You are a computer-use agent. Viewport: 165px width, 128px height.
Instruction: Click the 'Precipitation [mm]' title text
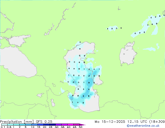click(x=17, y=122)
